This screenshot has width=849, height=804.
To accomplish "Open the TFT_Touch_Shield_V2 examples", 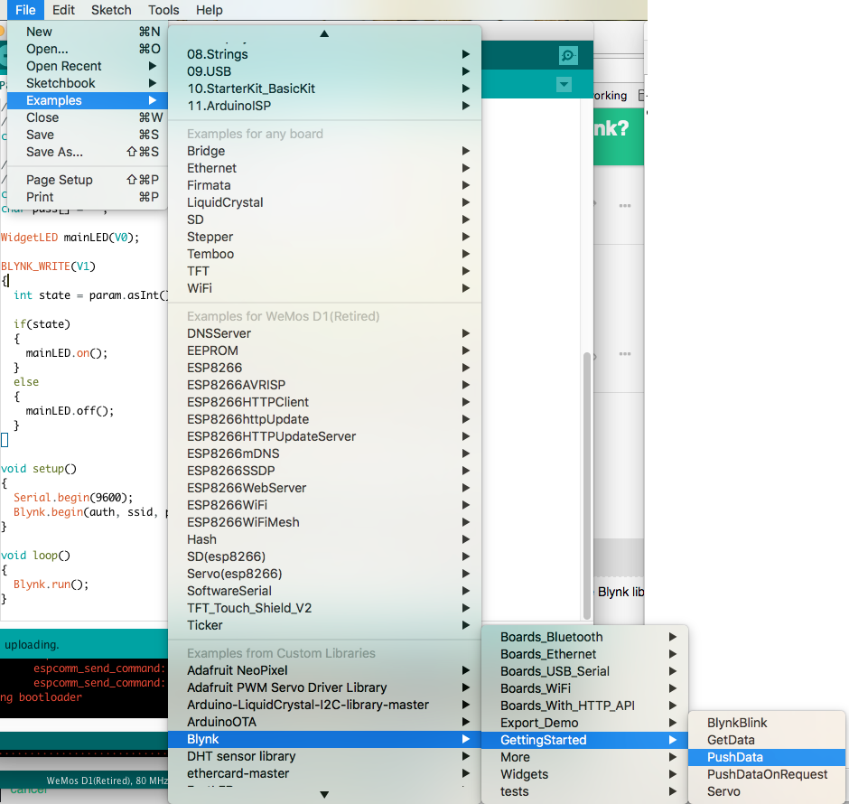I will (x=324, y=609).
